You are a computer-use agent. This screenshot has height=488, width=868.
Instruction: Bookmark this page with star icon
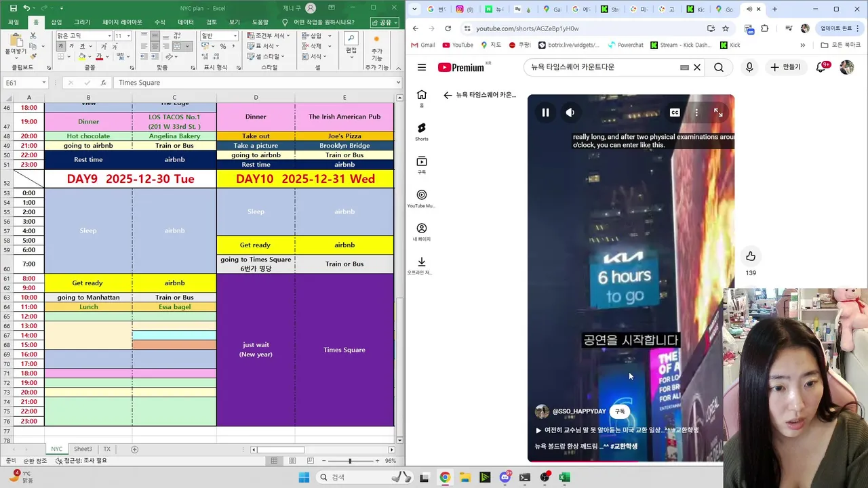[x=726, y=28]
